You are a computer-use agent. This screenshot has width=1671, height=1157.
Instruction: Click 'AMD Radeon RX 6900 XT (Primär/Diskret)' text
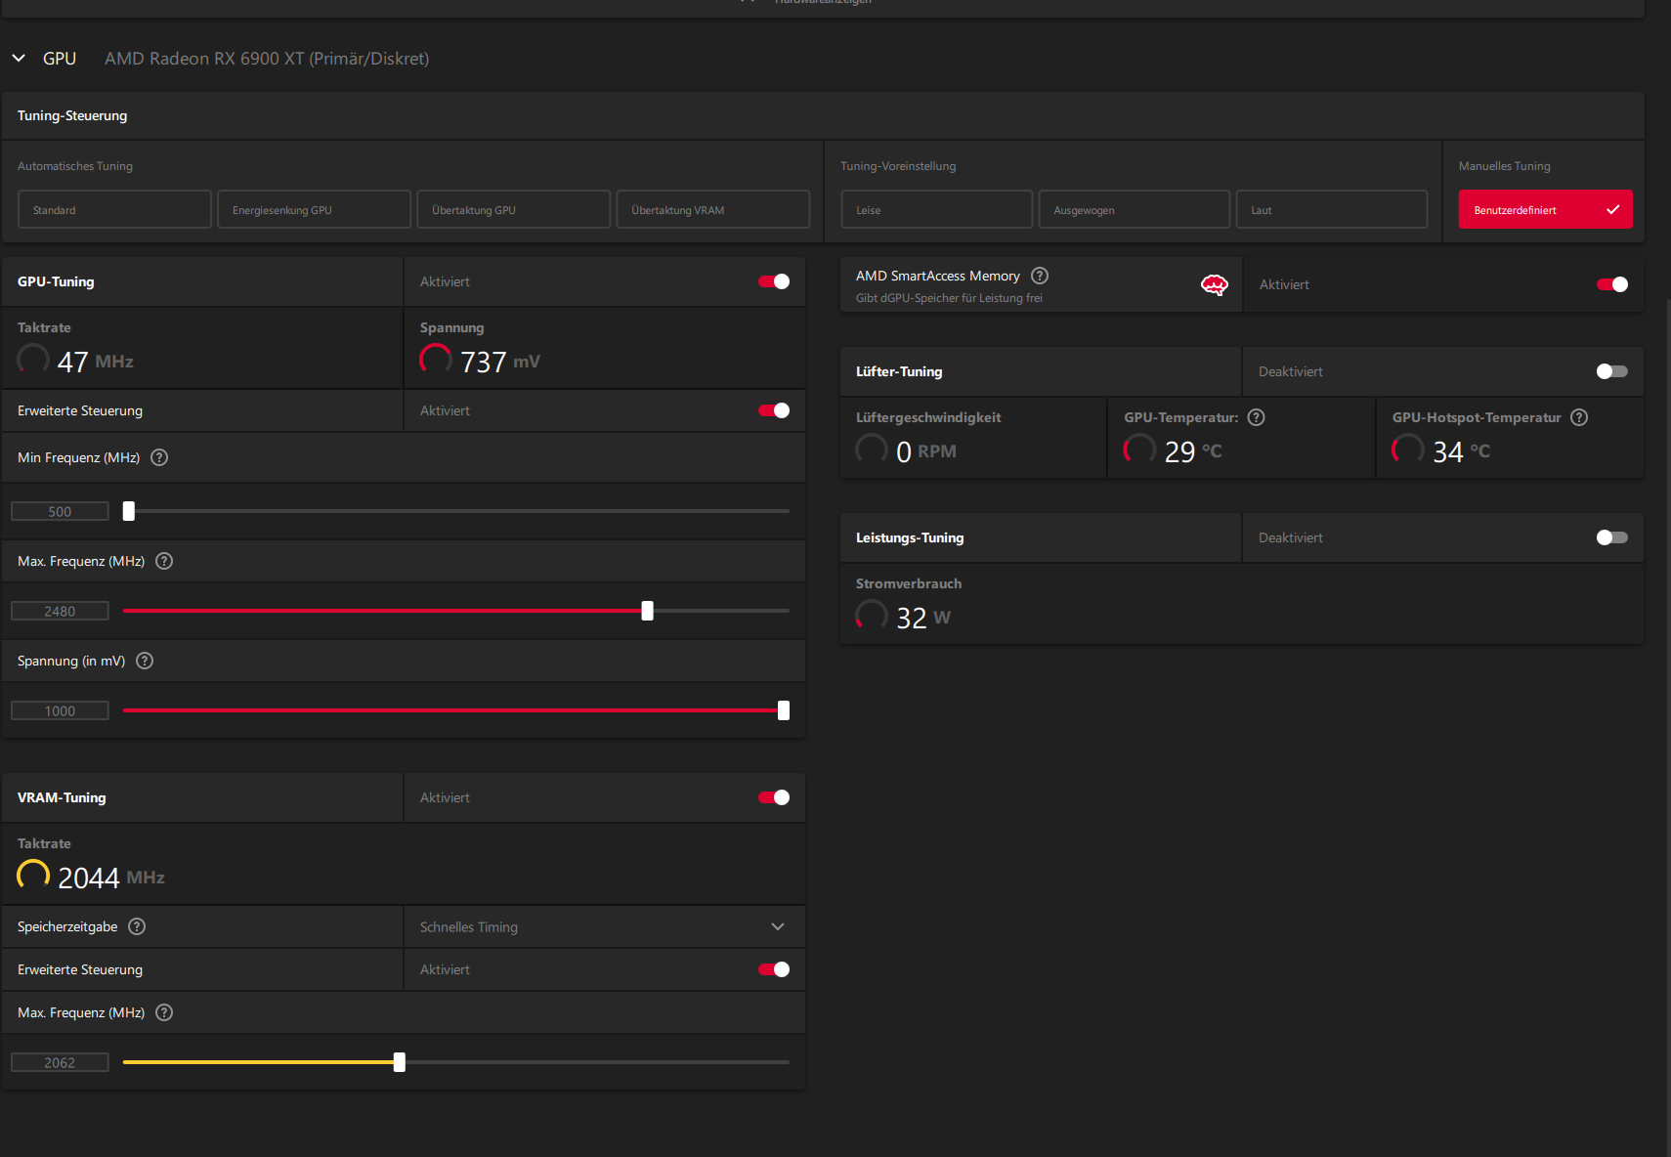tap(267, 59)
